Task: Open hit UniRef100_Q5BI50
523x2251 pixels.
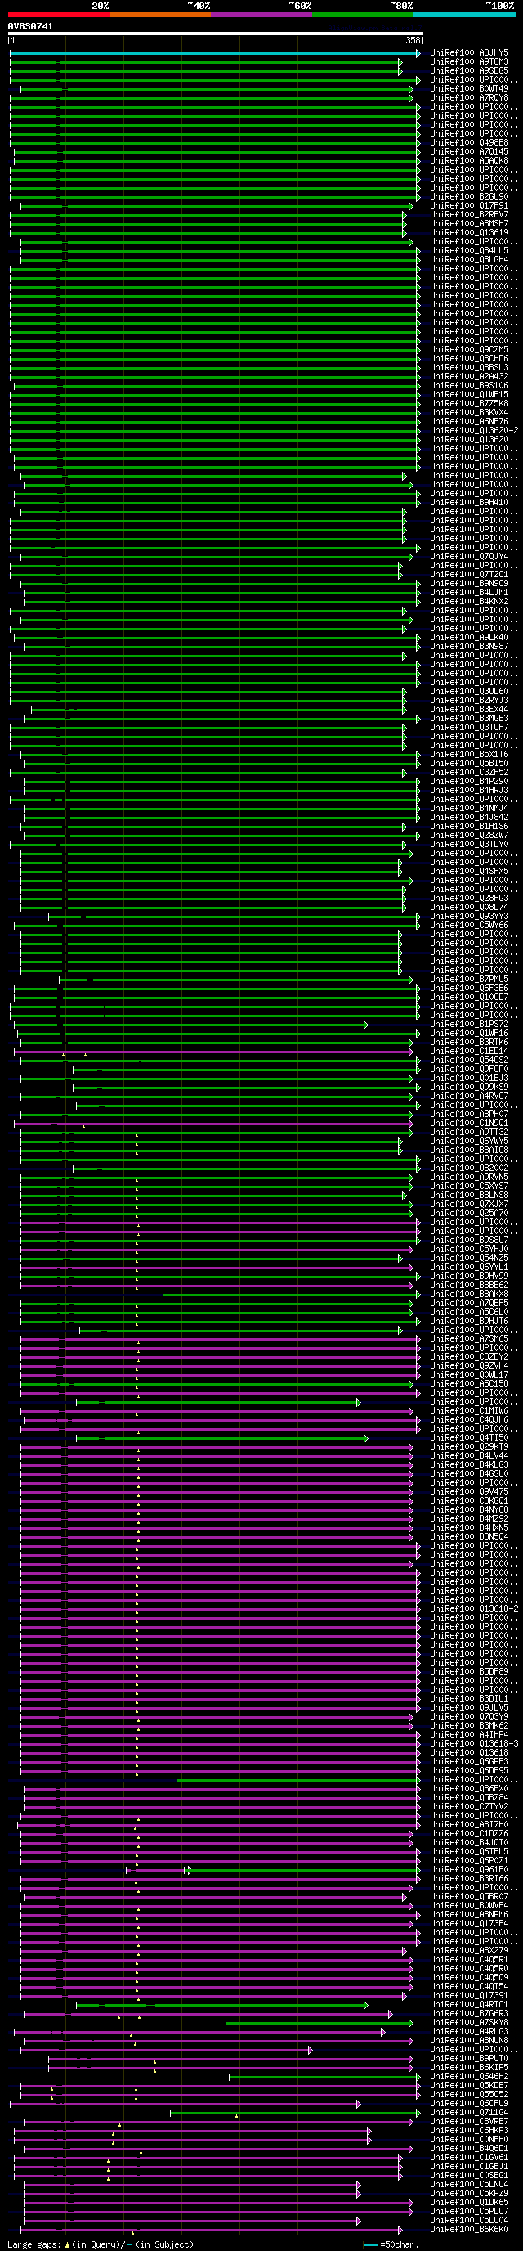Action: (469, 763)
